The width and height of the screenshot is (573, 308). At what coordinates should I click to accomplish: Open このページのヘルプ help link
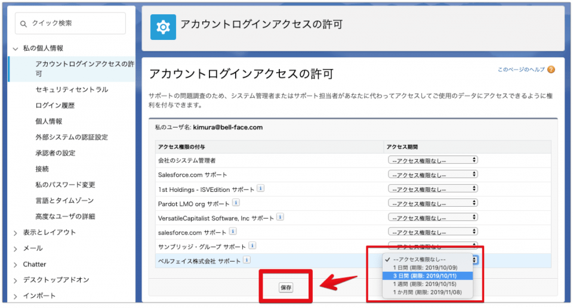(x=521, y=70)
